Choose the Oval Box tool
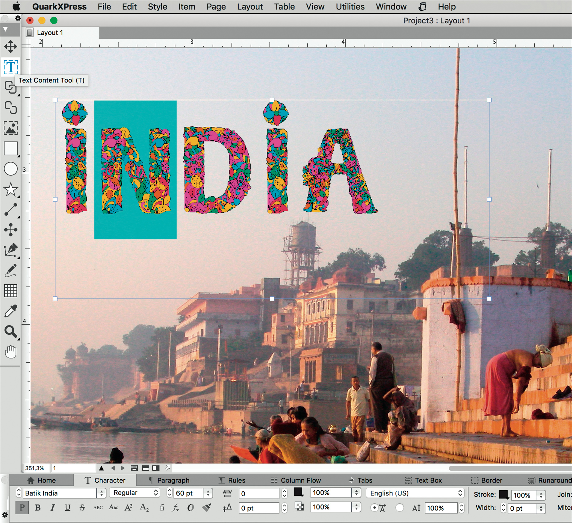 pyautogui.click(x=10, y=169)
